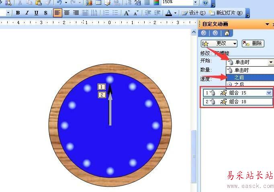Insert a table via toolbar icon

[98, 2]
